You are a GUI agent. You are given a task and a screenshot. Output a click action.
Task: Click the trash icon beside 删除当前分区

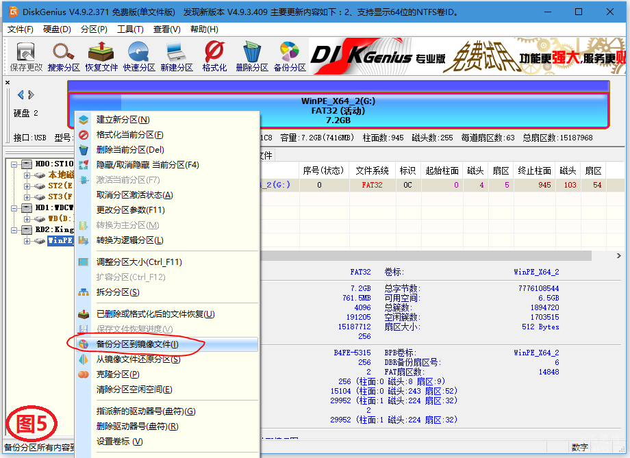point(83,150)
